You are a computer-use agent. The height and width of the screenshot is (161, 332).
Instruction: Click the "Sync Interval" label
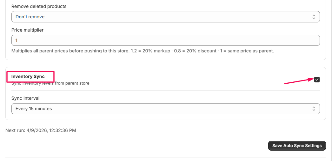[x=25, y=98]
